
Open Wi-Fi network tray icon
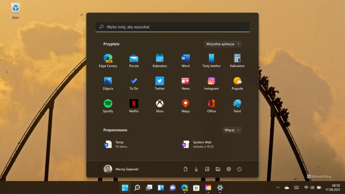[306, 187]
